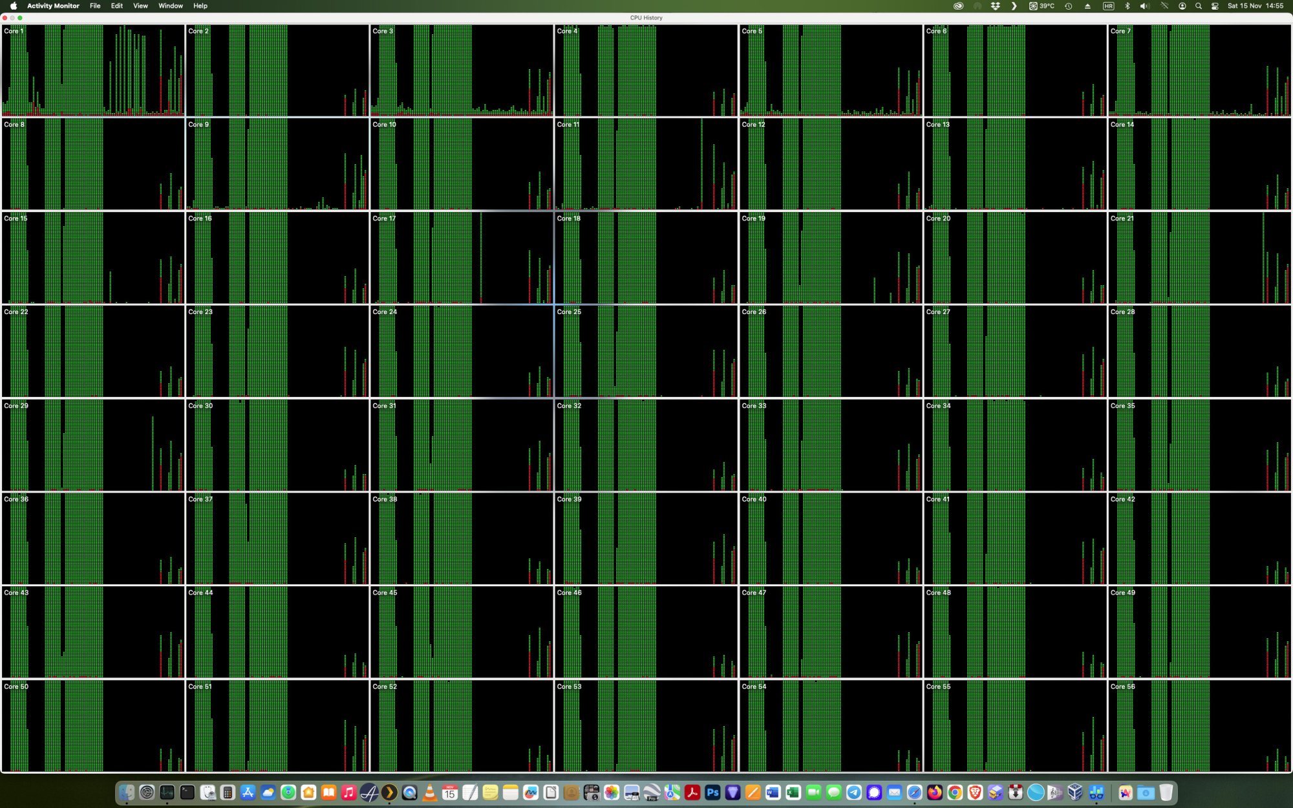Click the Core 25 usage graph
Image resolution: width=1293 pixels, height=808 pixels.
pos(645,352)
